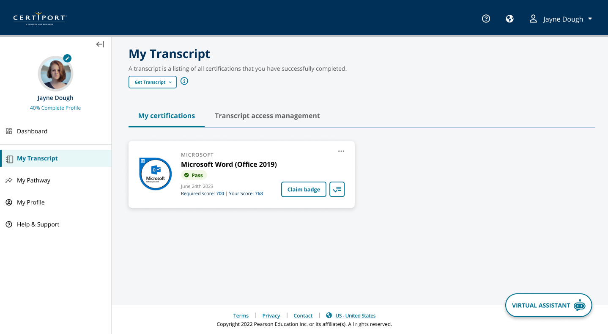608x334 pixels.
Task: Open the Virtual Assistant button
Action: [x=548, y=305]
